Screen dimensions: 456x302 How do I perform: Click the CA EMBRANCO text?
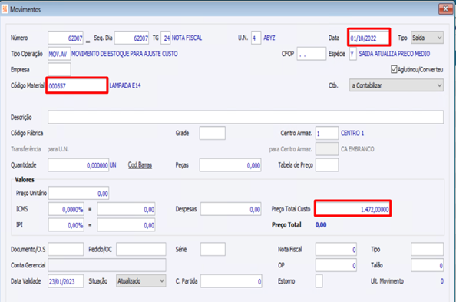(358, 149)
